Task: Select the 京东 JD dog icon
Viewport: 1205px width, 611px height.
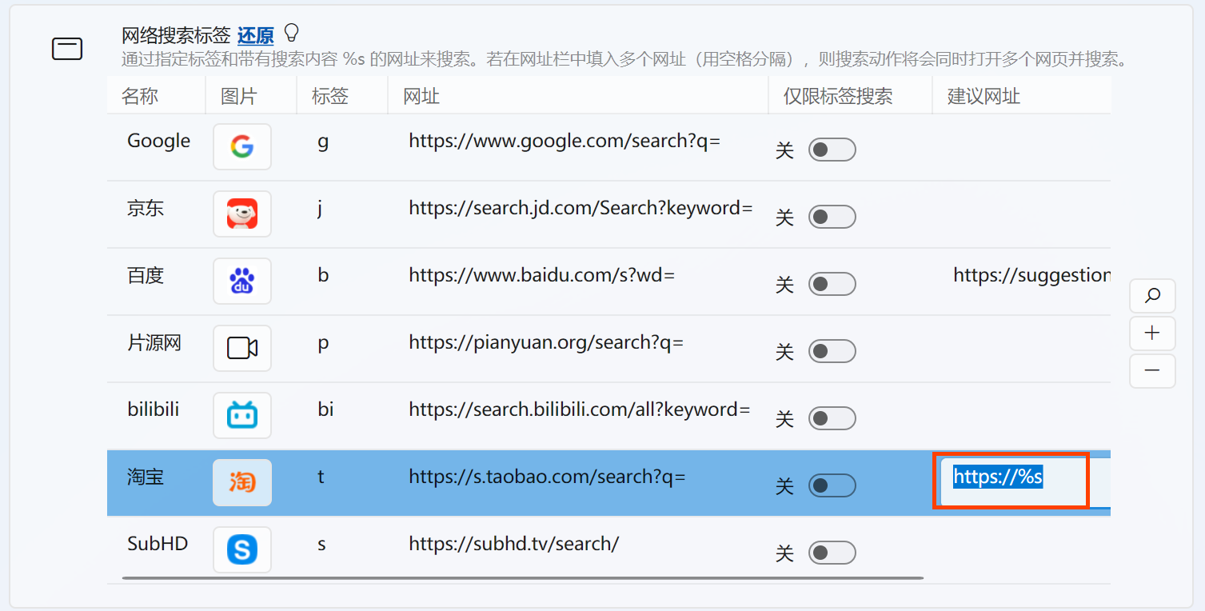Action: (241, 214)
